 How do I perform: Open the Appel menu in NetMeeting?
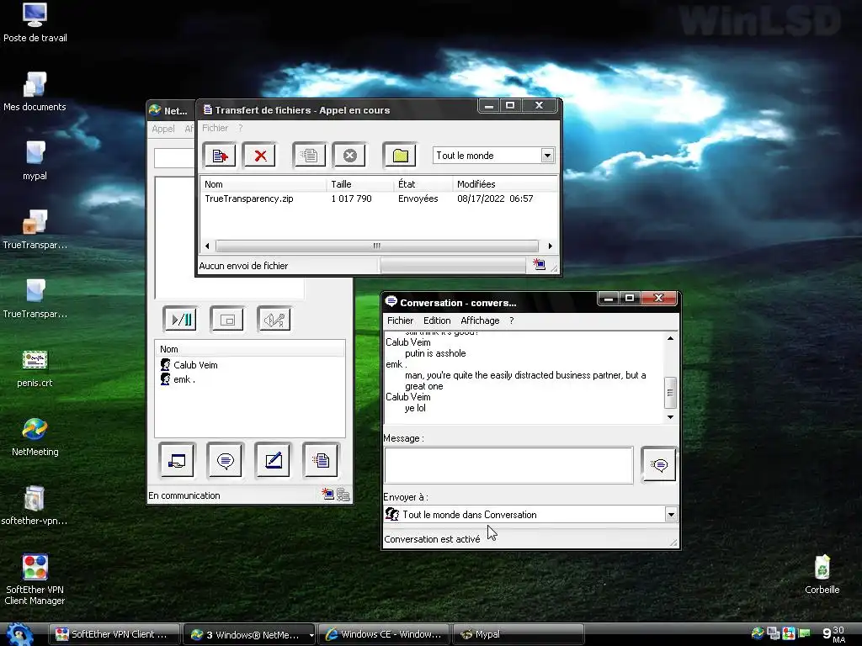coord(162,129)
